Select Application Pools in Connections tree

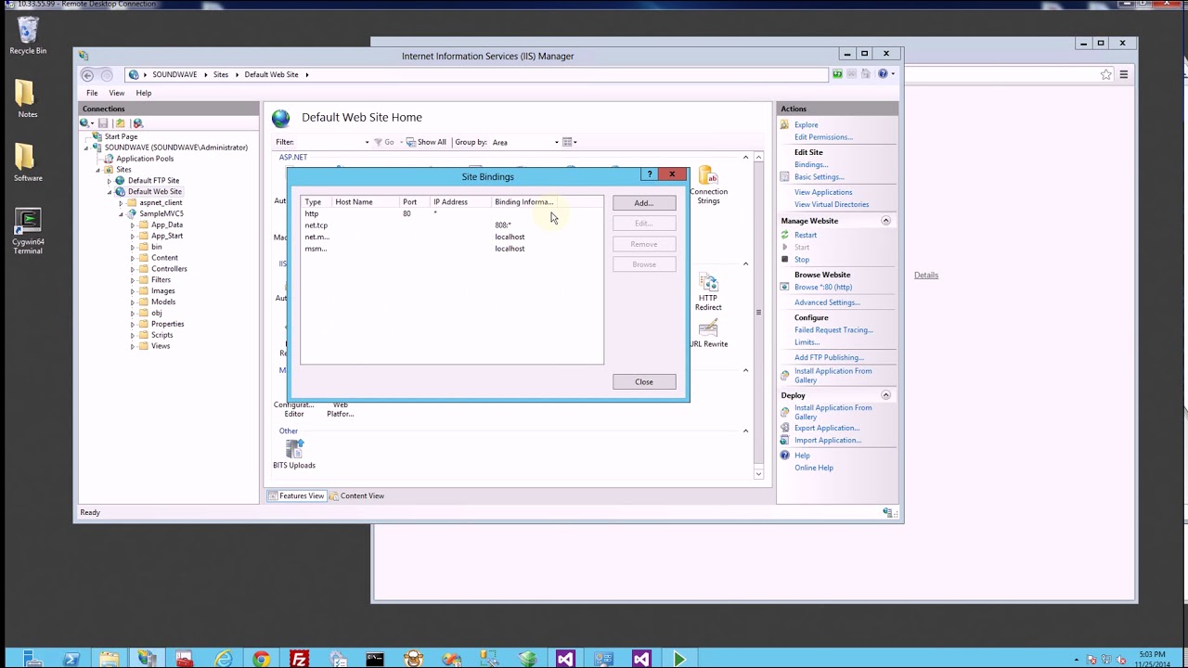145,159
